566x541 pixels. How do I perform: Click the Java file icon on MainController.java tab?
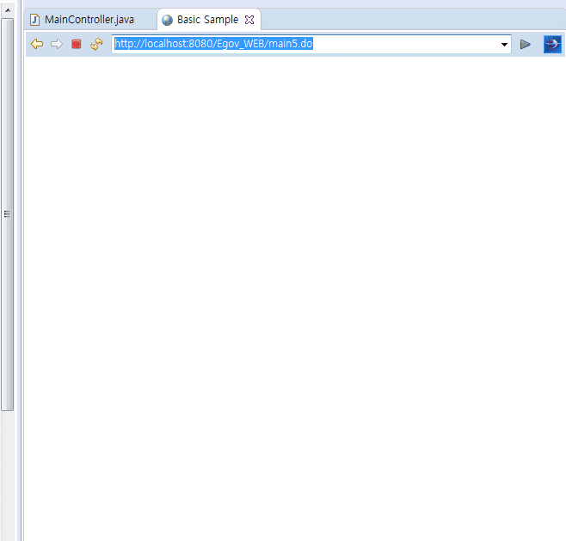point(34,20)
